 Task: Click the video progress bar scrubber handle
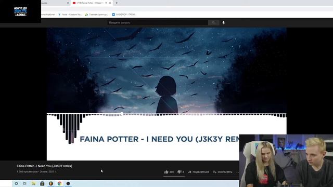121,114
